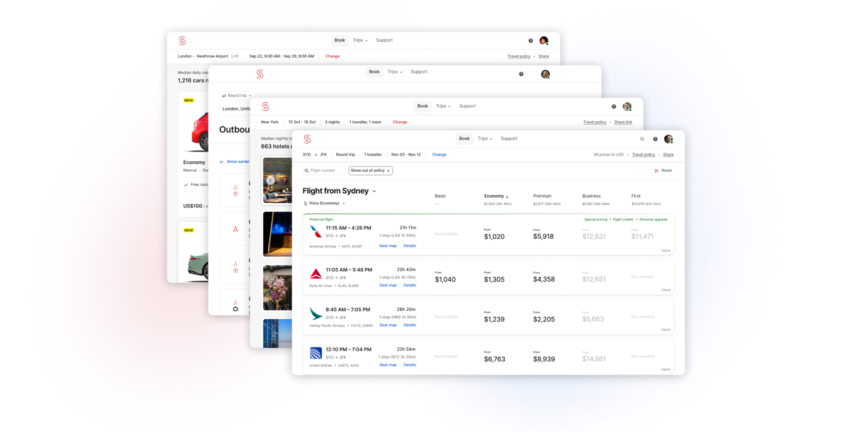
Task: Click the S logo in hotels window
Action: click(265, 106)
